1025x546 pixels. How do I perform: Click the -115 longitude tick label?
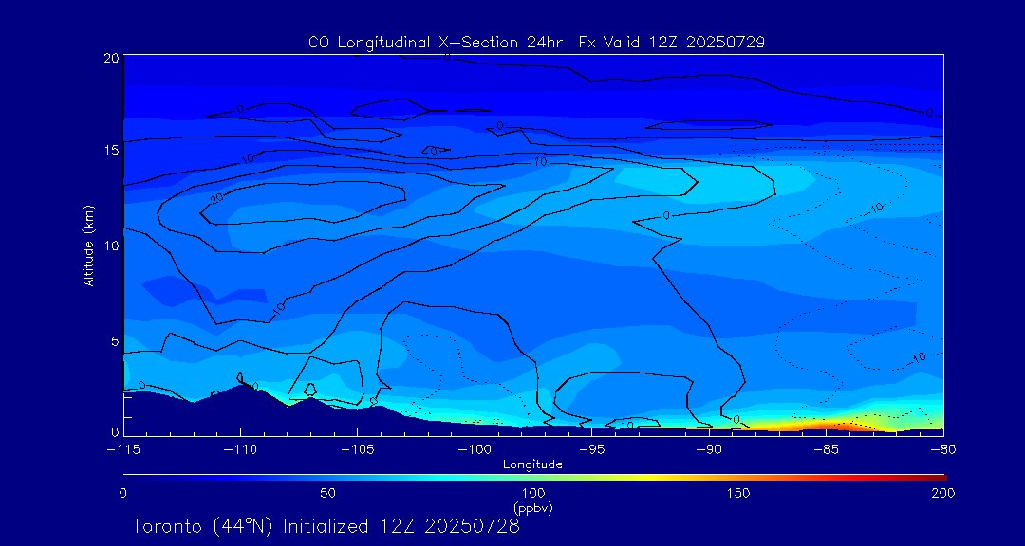(123, 450)
